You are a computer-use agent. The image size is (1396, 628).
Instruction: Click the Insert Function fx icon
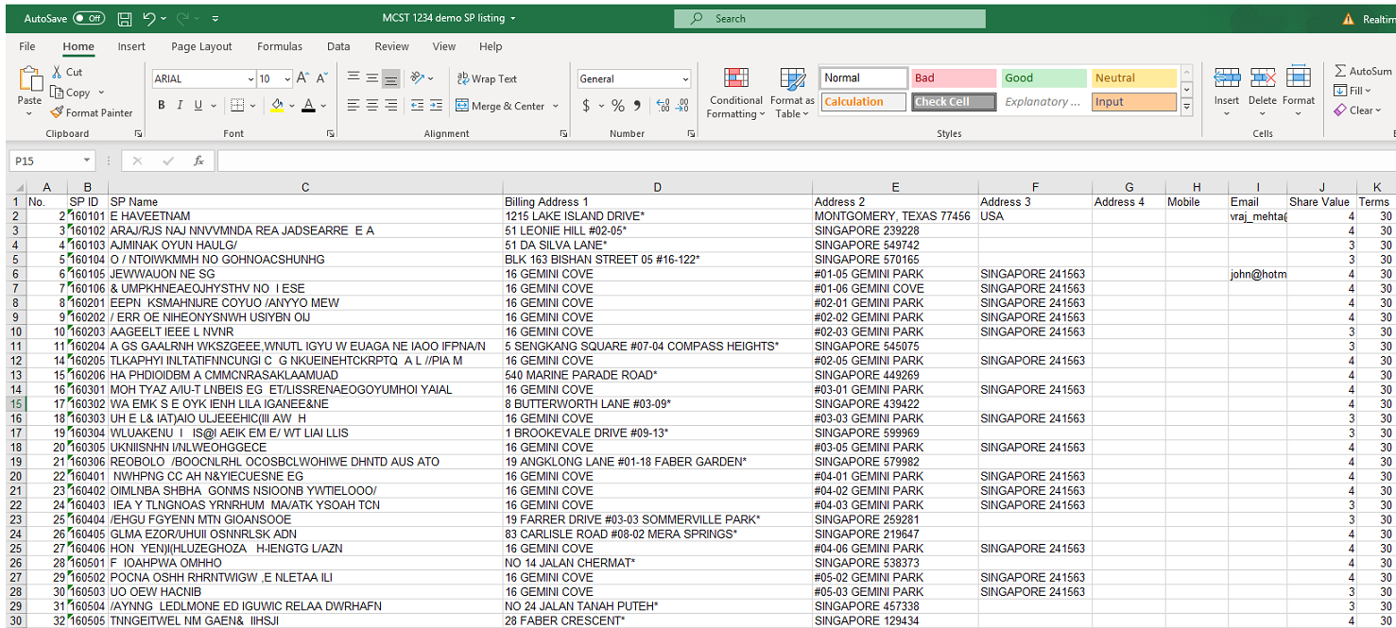[x=198, y=161]
